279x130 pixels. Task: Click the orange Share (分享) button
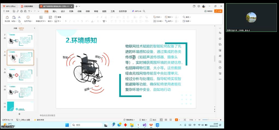coord(218,11)
